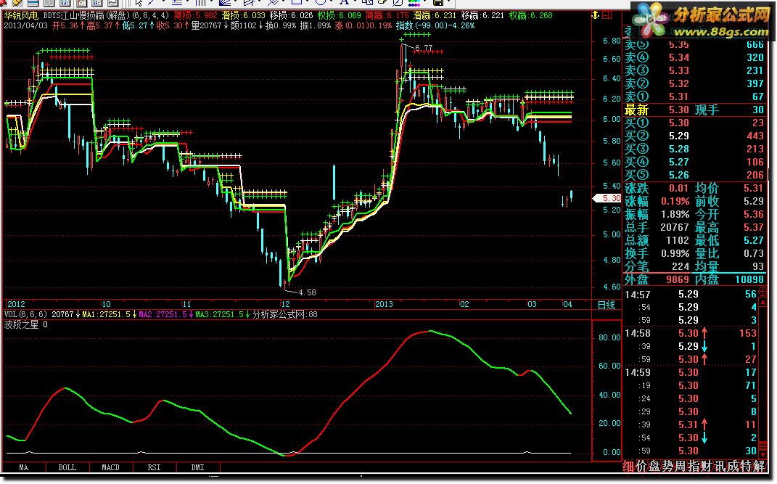The image size is (777, 484).
Task: Select the mouse pointer tool in the top toolbar
Action: [x=139, y=2]
